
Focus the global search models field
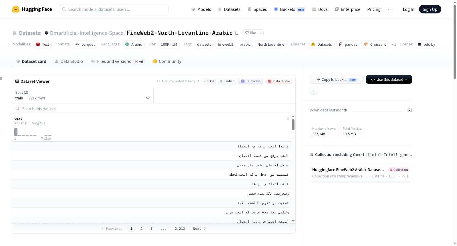click(x=114, y=9)
